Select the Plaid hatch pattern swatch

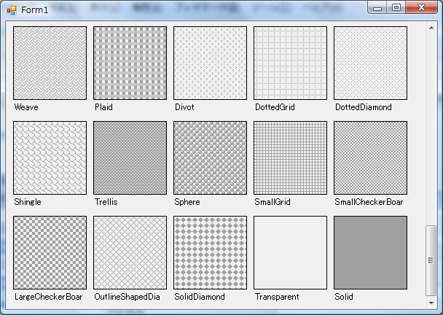click(x=130, y=63)
